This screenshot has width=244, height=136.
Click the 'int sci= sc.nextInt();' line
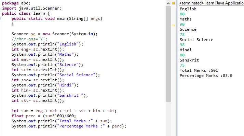click(x=38, y=70)
